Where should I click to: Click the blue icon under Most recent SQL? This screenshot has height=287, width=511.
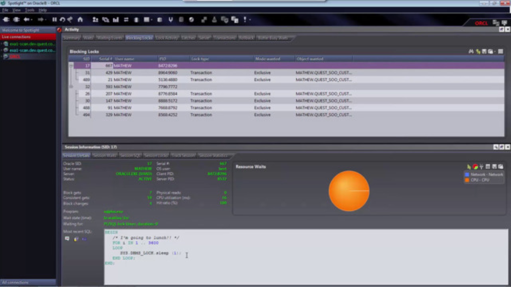[x=84, y=239]
